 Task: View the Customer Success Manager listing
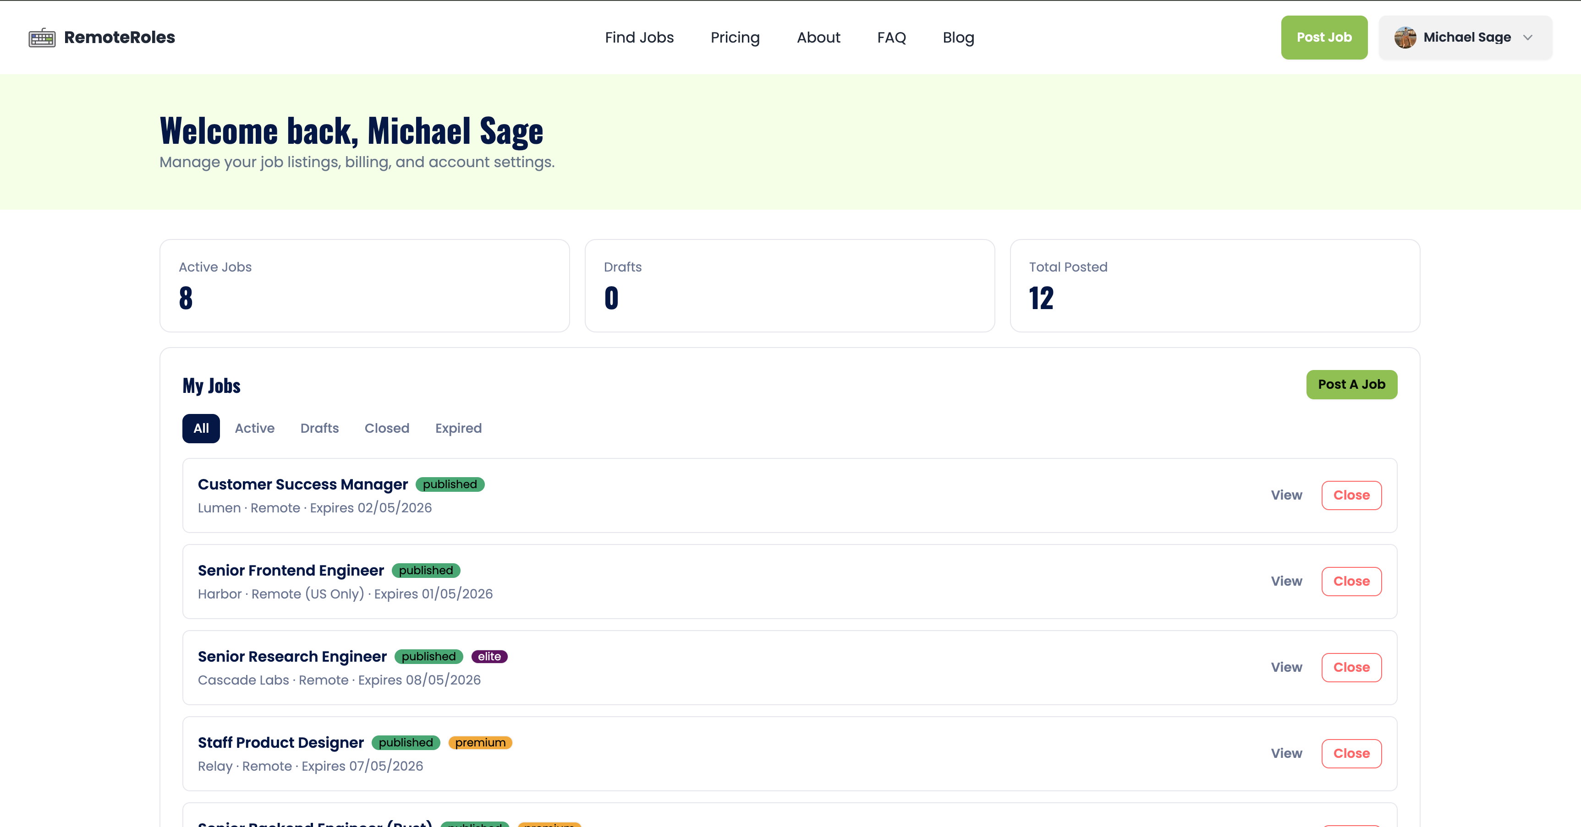tap(1286, 495)
